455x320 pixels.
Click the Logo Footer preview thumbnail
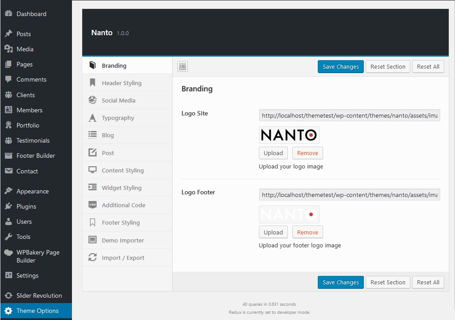coord(289,214)
